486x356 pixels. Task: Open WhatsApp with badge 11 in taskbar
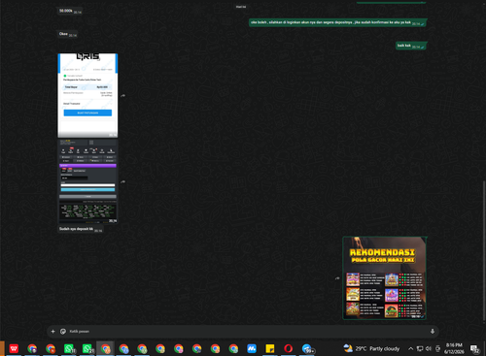click(69, 348)
